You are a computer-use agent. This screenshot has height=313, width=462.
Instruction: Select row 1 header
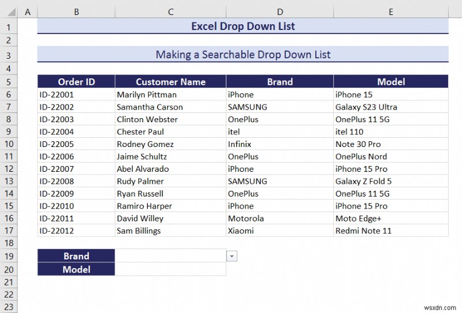(9, 27)
